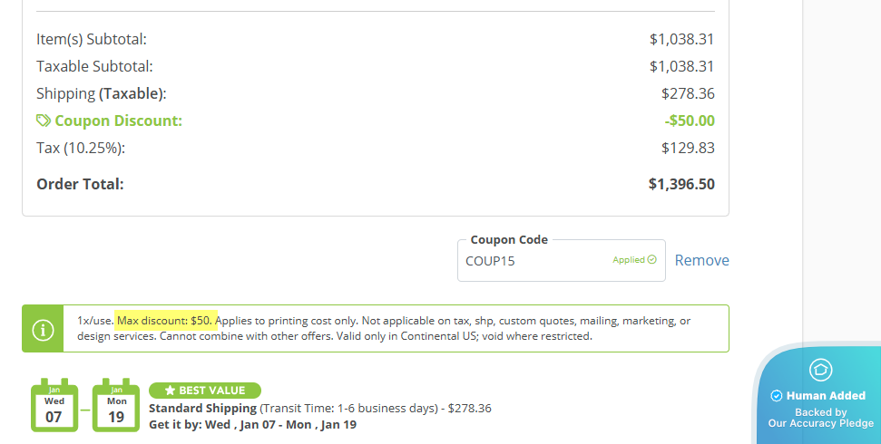Viewport: 881px width, 444px height.
Task: Click the Get it by delivery date text
Action: click(252, 424)
